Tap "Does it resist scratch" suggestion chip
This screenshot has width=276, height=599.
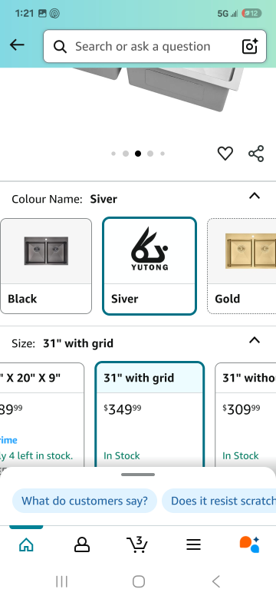pyautogui.click(x=219, y=501)
